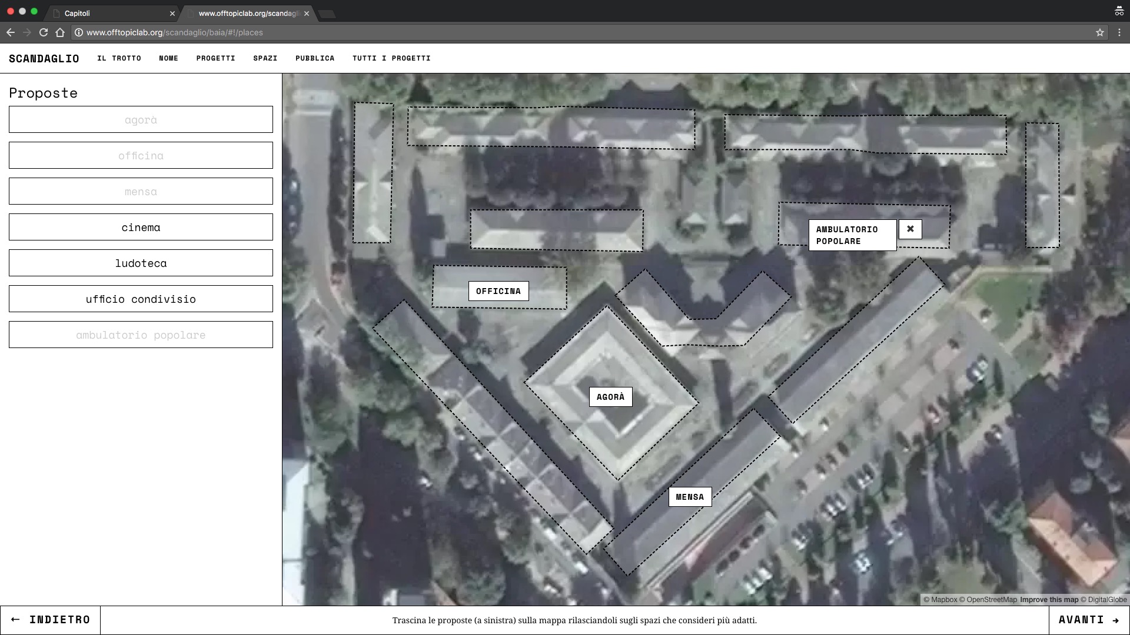Select the mensa proposal box
Viewport: 1130px width, 635px height.
(x=141, y=191)
